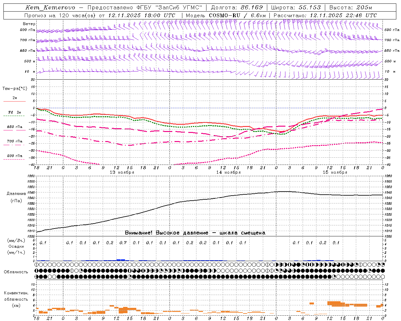
Task: Select the '13 ноября' date label
Action: click(x=122, y=172)
